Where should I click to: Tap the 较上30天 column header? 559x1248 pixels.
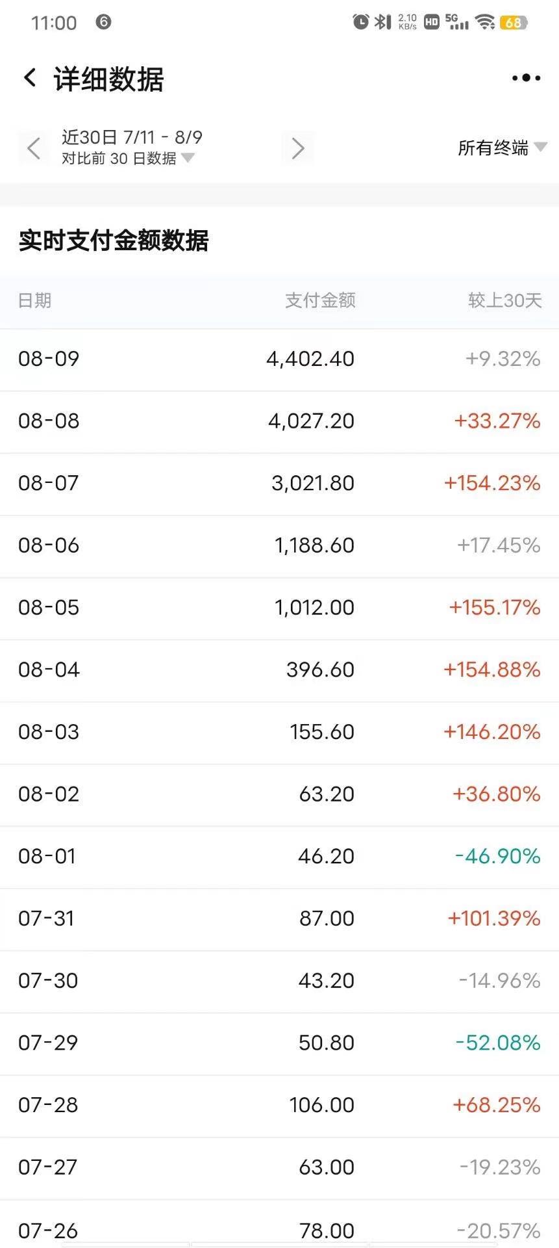tap(504, 300)
